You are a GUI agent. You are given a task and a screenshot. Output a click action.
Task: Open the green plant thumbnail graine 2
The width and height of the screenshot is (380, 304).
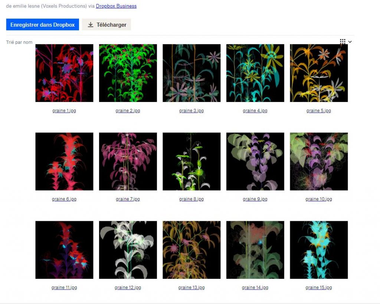tap(128, 73)
